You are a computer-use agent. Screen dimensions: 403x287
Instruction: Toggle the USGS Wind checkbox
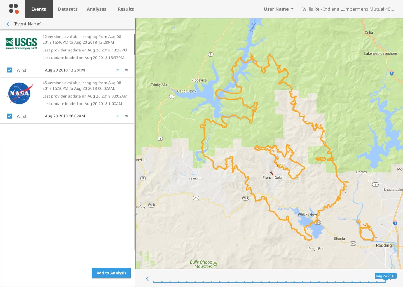click(10, 70)
